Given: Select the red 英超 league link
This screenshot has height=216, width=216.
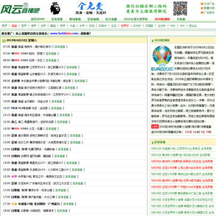Looking at the screenshot, I should tap(14, 26).
